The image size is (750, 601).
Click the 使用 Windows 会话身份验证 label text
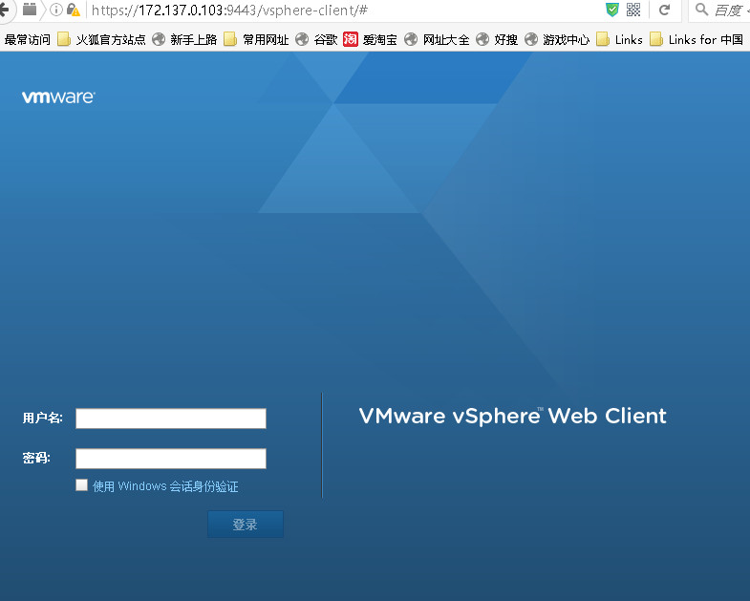coord(165,486)
